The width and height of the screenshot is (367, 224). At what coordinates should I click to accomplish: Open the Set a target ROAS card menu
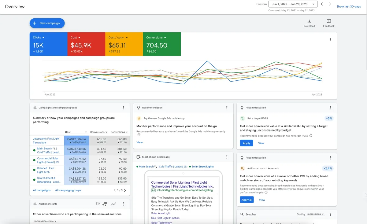[330, 108]
